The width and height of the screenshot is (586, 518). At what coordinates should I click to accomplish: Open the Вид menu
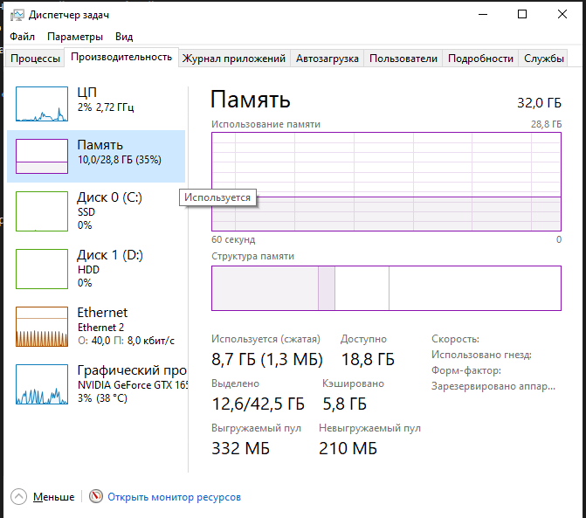click(x=124, y=37)
